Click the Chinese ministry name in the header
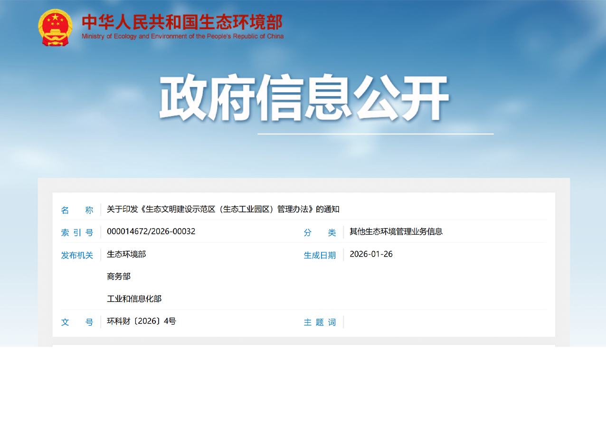Image resolution: width=606 pixels, height=442 pixels. click(x=182, y=22)
